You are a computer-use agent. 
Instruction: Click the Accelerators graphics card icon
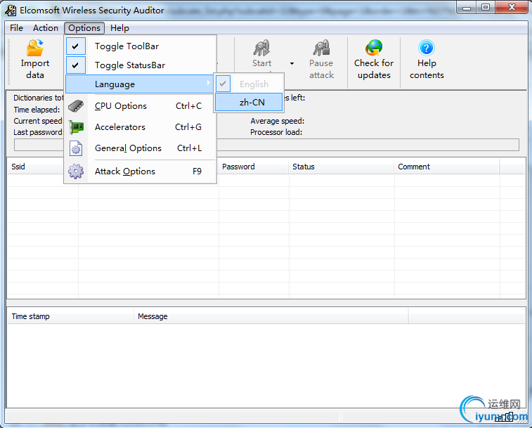[76, 127]
